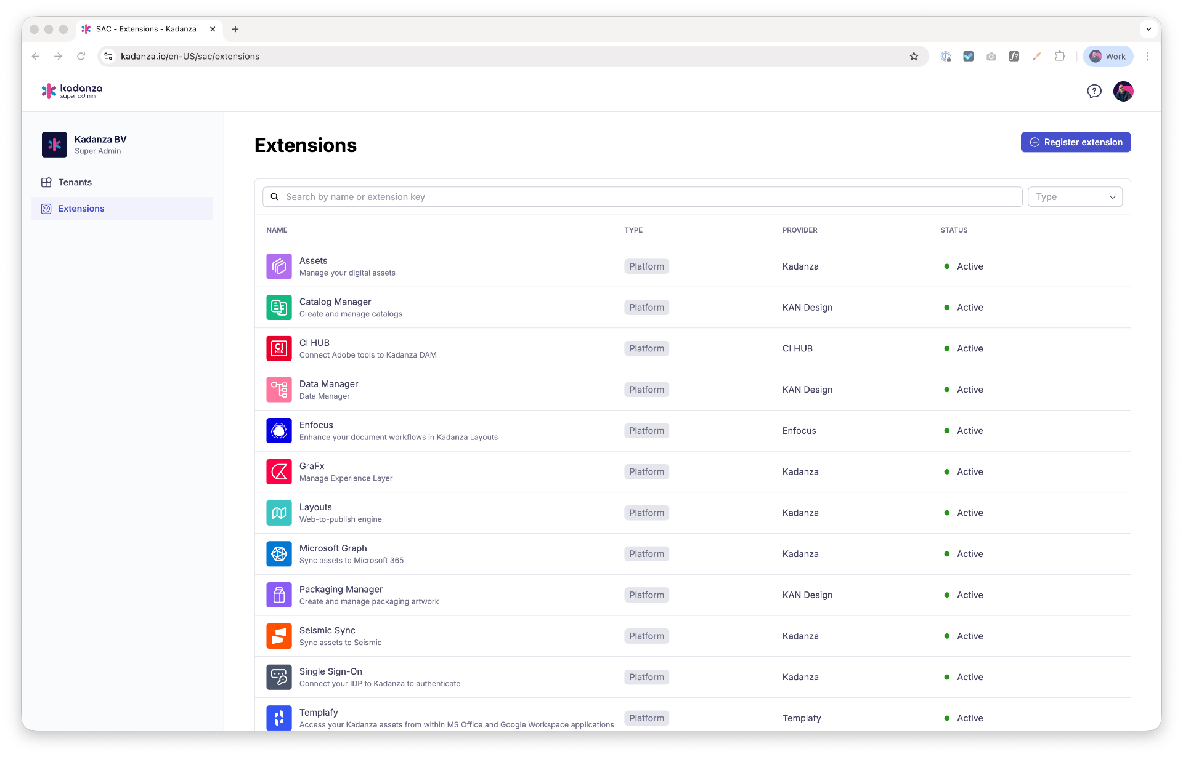Click Platform badge in Enfocus row
This screenshot has height=757, width=1183.
tap(646, 431)
